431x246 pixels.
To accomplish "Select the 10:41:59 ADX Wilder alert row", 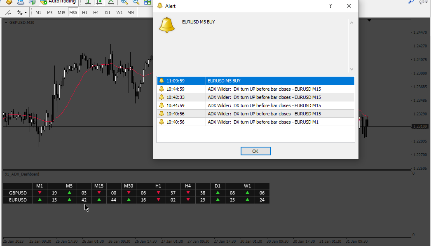I will (x=256, y=105).
